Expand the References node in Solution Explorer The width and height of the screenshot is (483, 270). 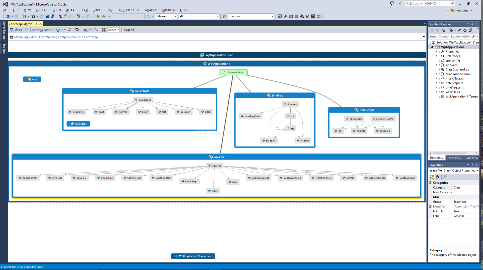click(436, 55)
